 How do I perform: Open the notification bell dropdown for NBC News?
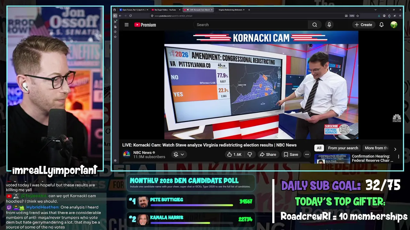click(179, 154)
